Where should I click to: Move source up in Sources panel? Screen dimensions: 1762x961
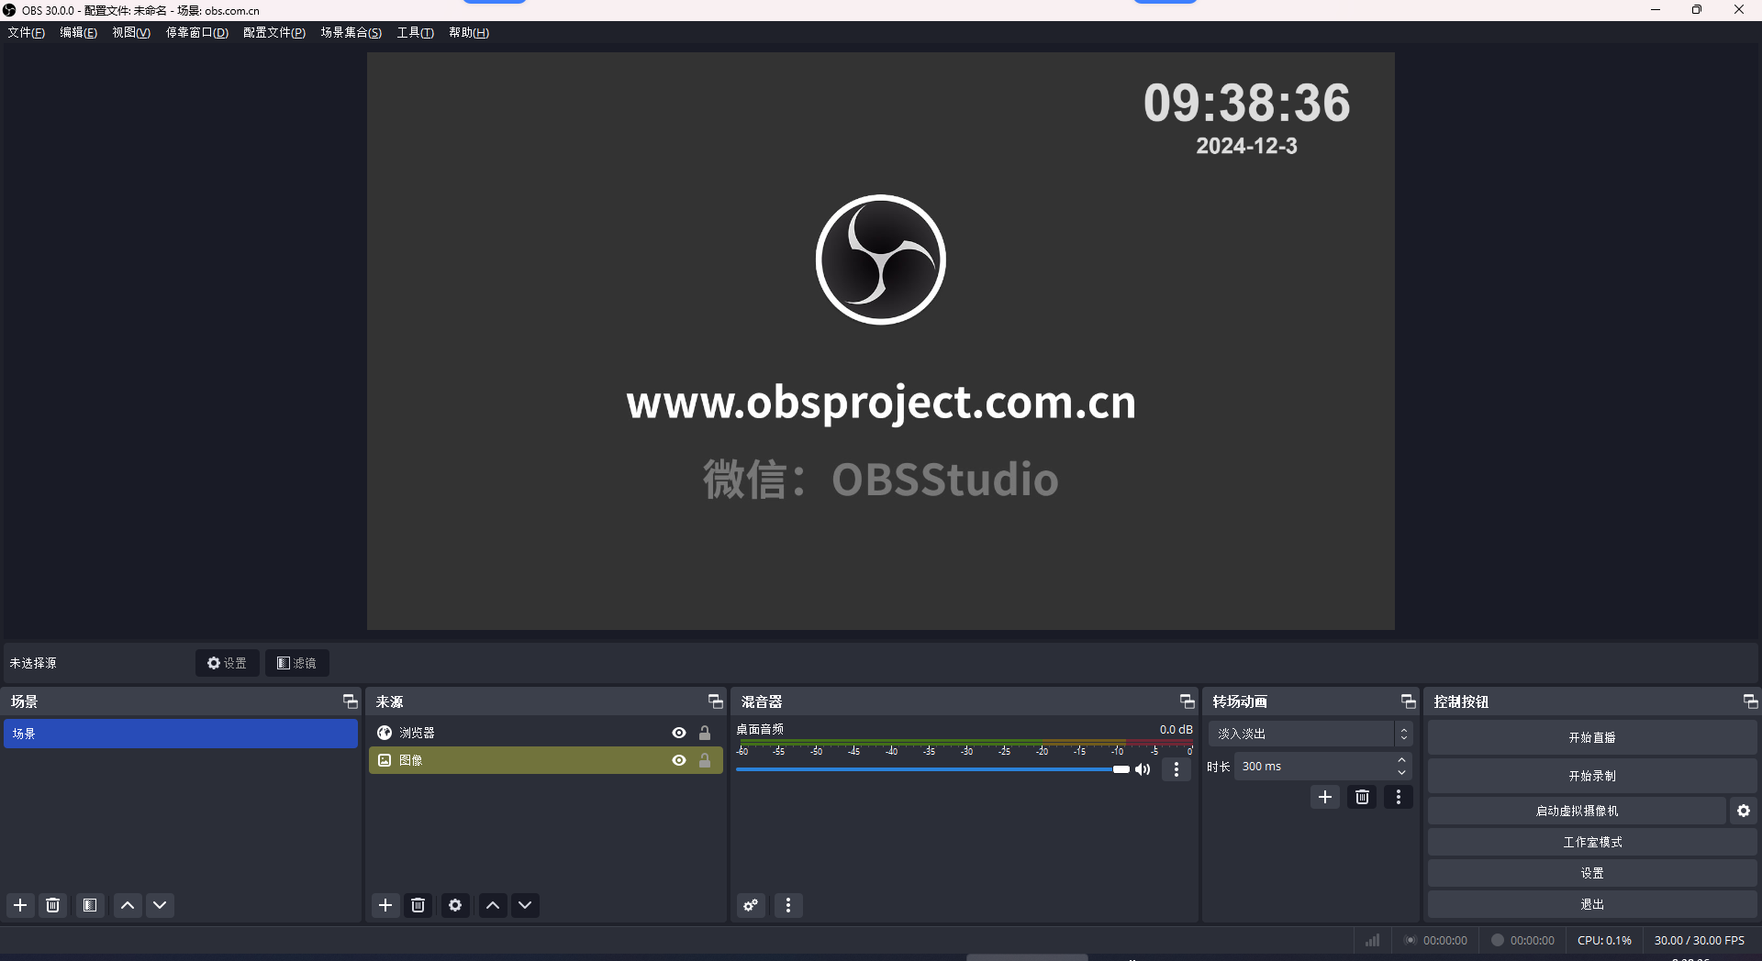pyautogui.click(x=493, y=905)
